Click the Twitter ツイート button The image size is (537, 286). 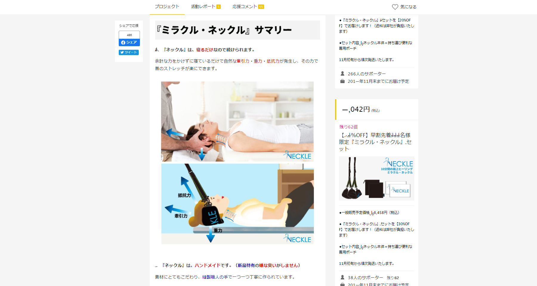click(129, 52)
